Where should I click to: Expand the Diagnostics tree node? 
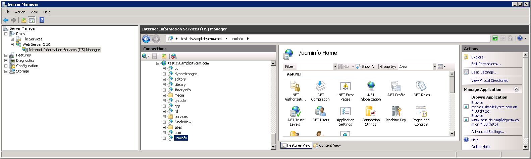click(6, 60)
